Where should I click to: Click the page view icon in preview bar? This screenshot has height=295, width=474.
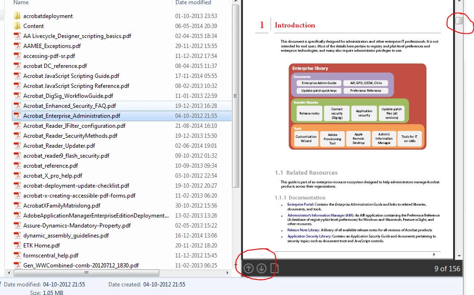(274, 268)
